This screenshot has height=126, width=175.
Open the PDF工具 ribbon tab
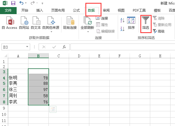click(x=139, y=10)
